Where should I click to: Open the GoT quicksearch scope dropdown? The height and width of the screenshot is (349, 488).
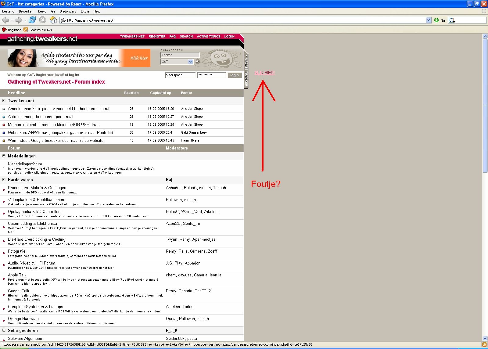pos(191,62)
